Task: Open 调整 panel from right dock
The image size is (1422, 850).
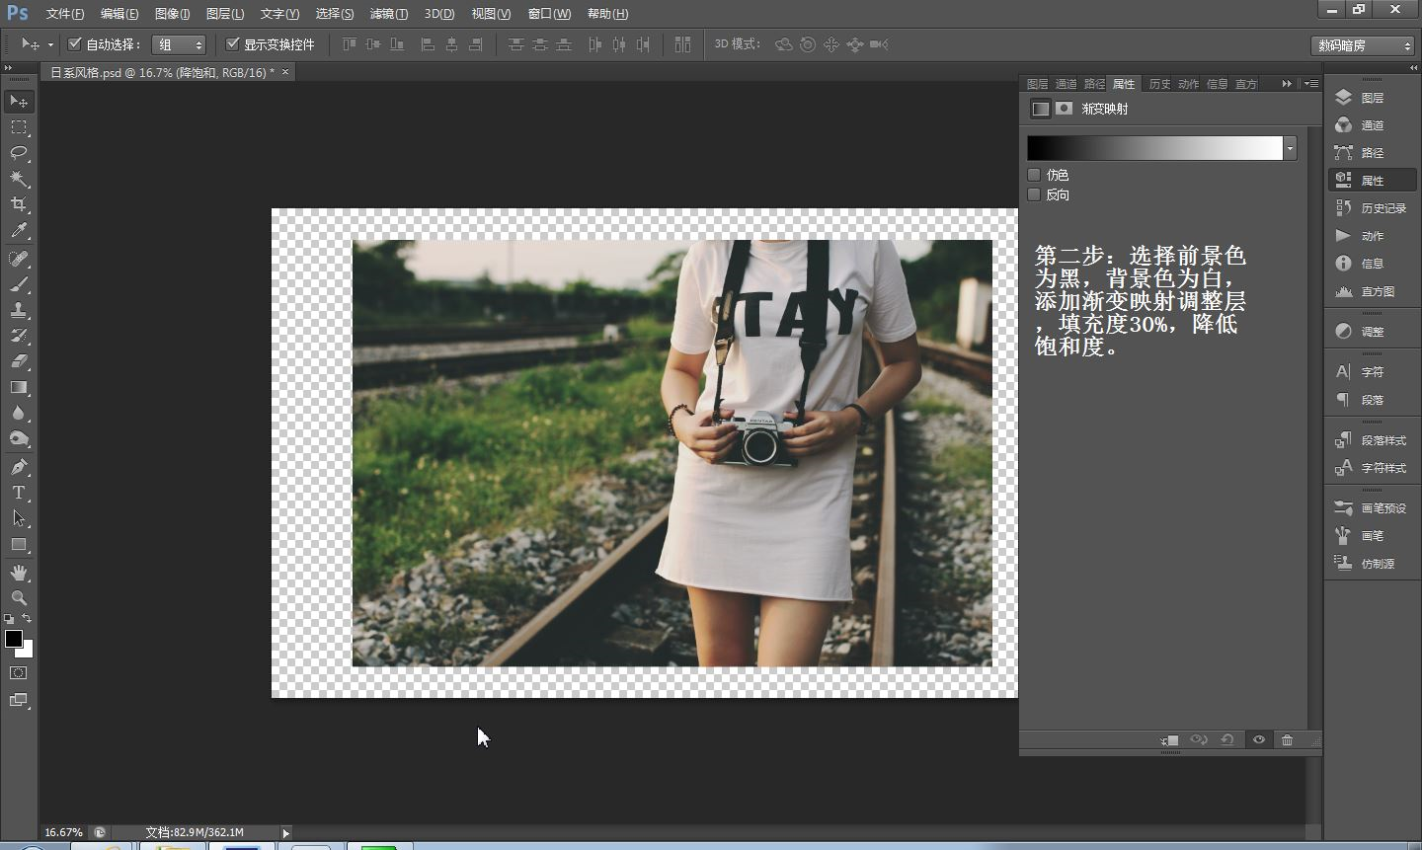Action: pos(1372,332)
